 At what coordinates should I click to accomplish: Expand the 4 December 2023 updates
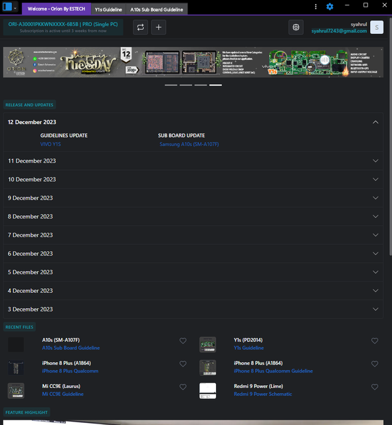point(193,291)
